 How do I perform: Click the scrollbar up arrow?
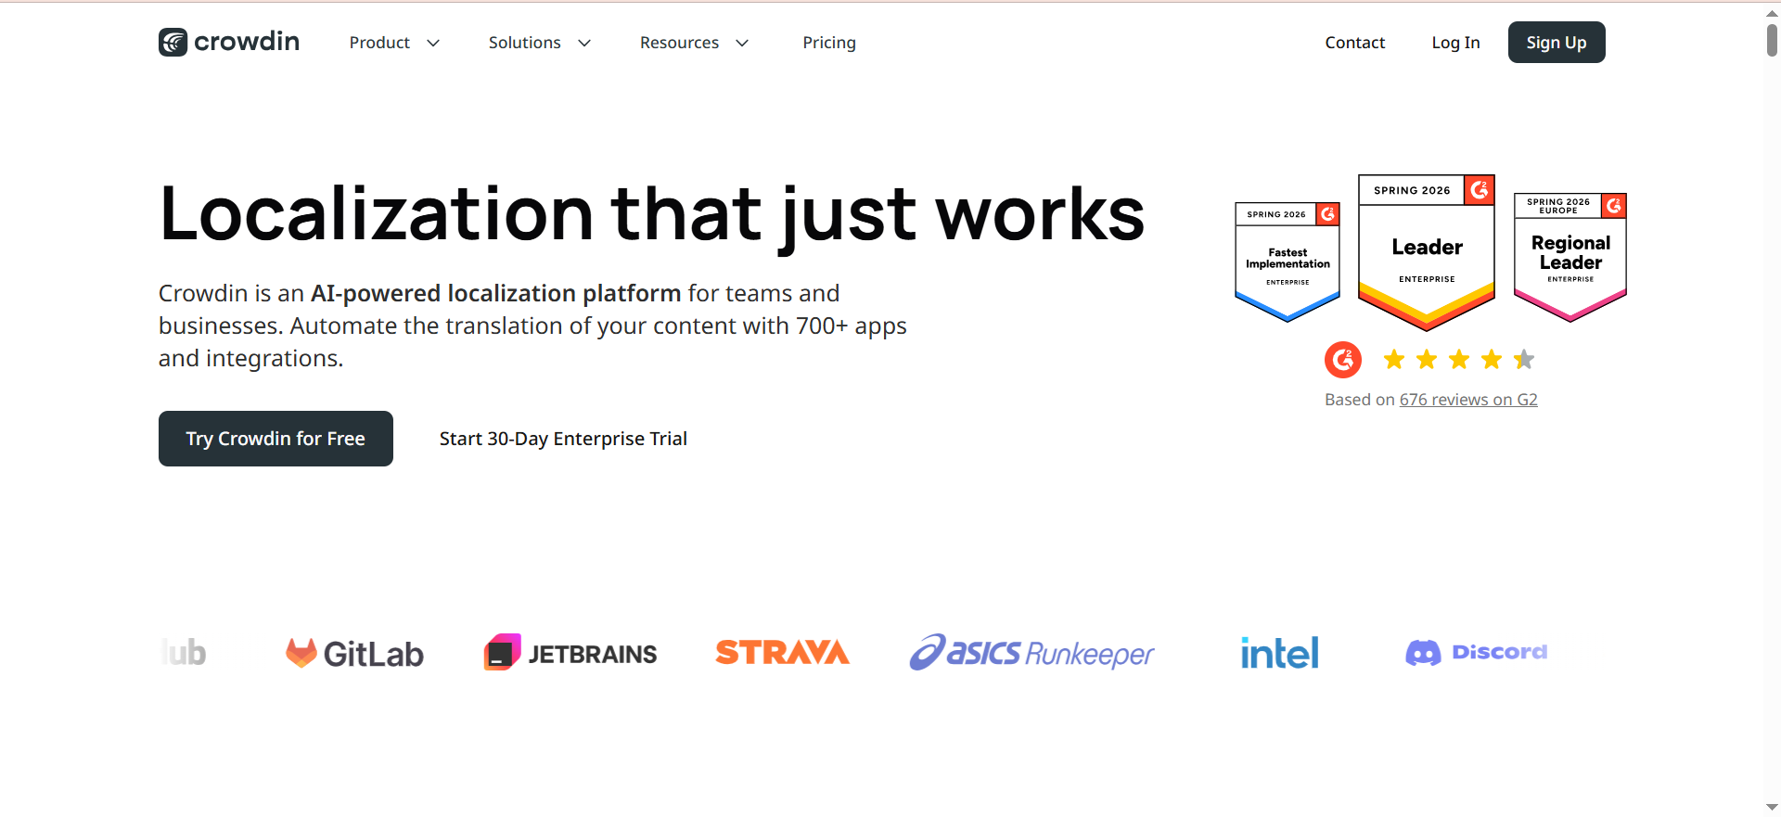[x=1772, y=13]
